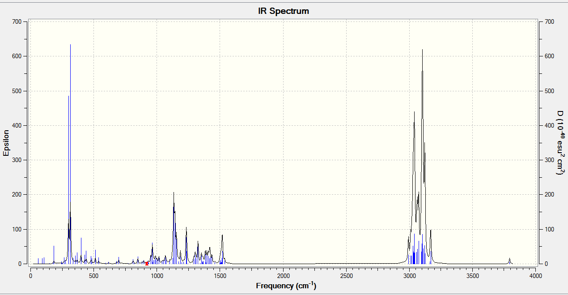Click the Frequency (cm-1) axis label
The image size is (568, 295).
[286, 285]
